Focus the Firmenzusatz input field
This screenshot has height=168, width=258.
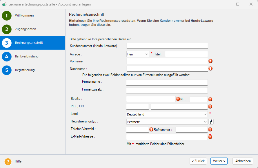[x=167, y=91]
